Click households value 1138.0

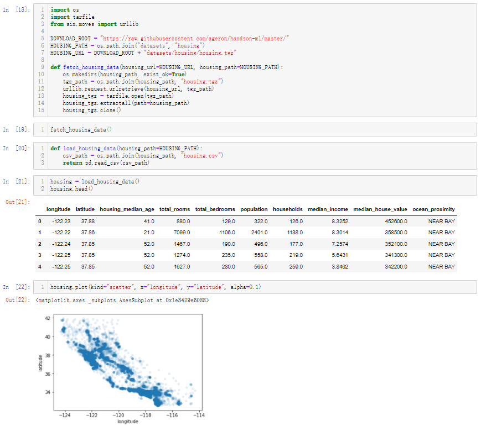[295, 233]
